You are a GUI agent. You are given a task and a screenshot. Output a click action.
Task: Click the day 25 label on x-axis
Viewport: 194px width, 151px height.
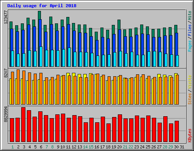[148, 147]
